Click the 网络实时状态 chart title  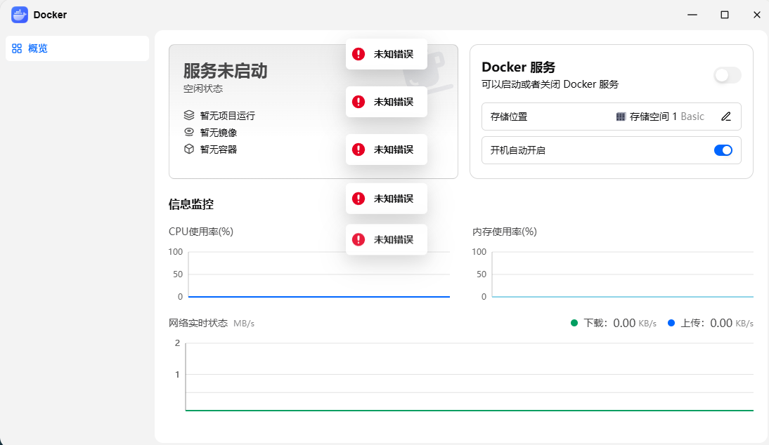[198, 323]
